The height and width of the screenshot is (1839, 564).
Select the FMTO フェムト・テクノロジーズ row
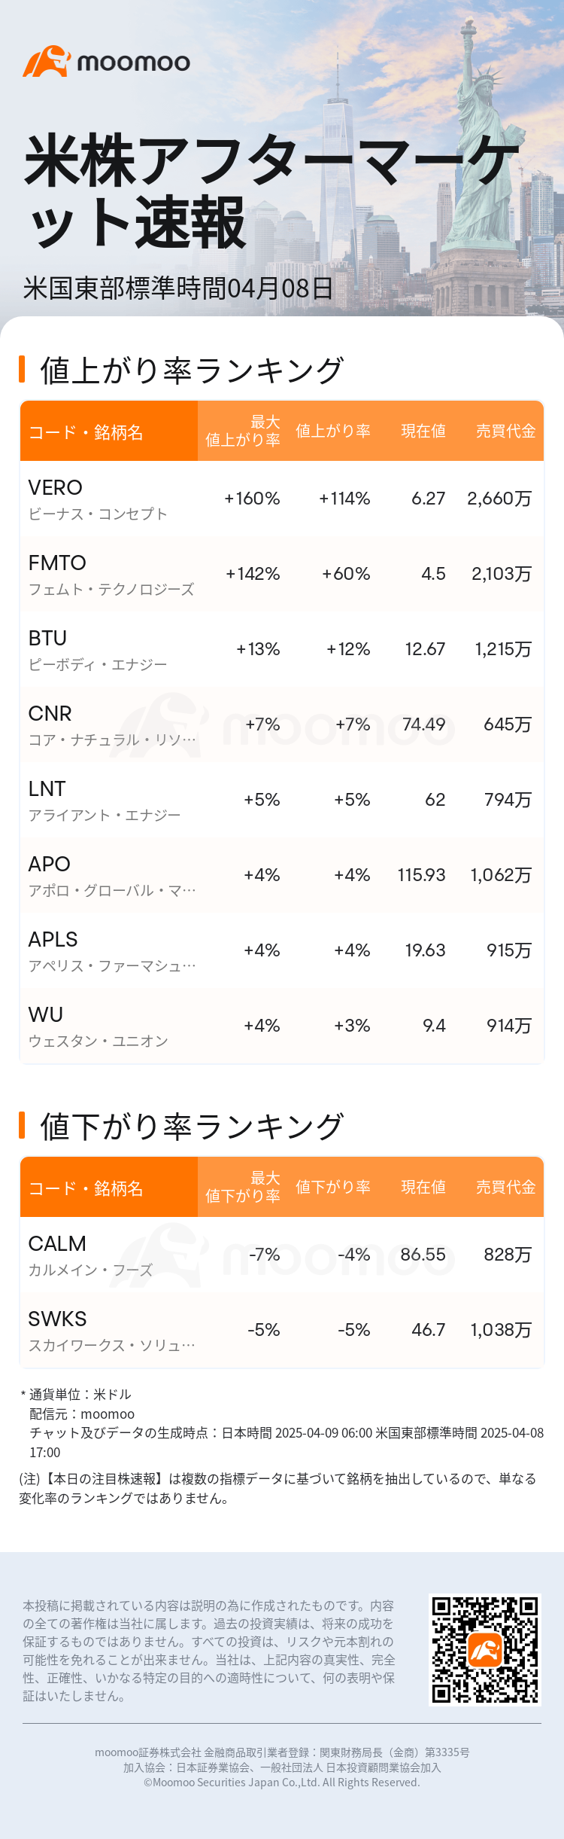(111, 574)
